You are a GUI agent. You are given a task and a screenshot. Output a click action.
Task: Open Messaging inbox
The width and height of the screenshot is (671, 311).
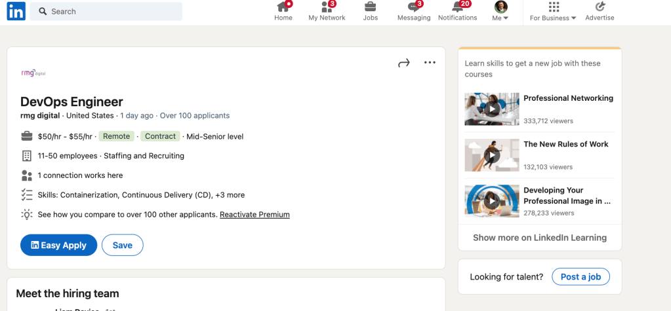414,12
